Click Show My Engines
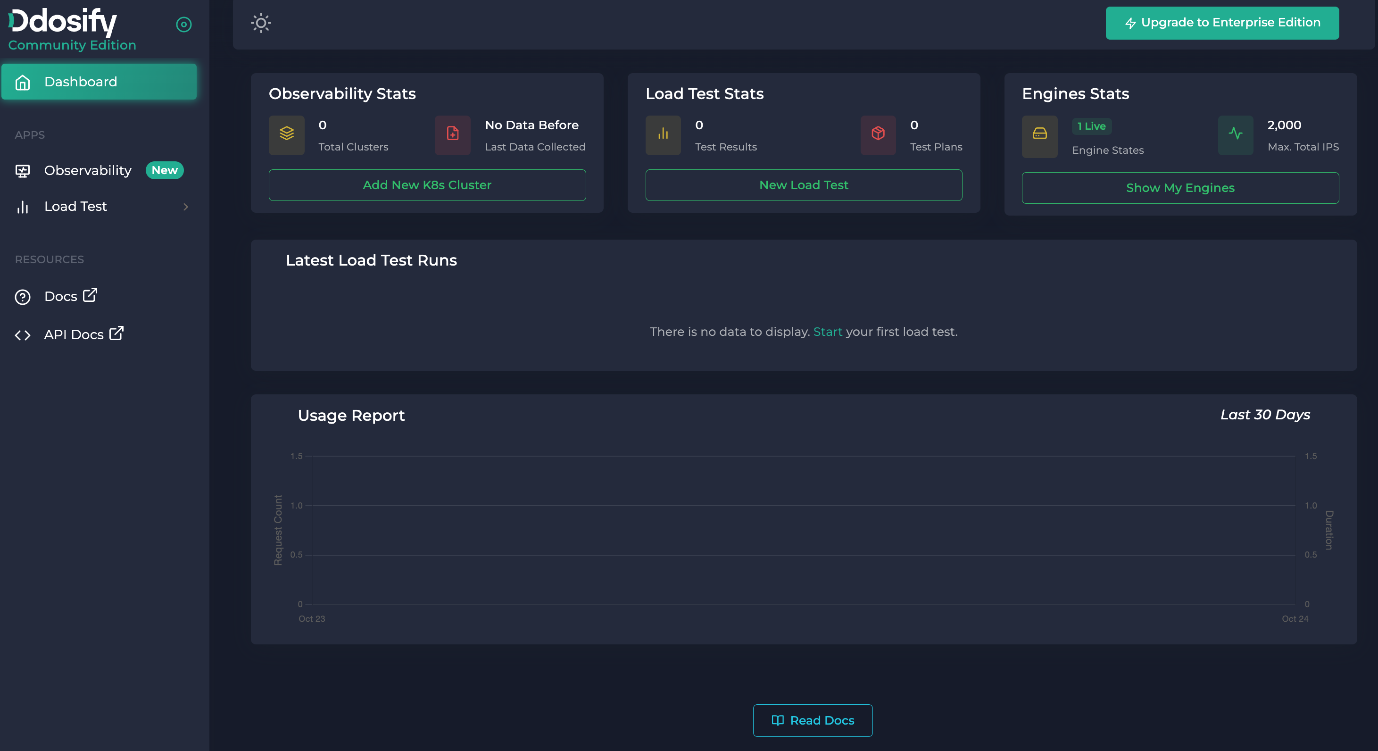Viewport: 1378px width, 751px height. (1180, 187)
